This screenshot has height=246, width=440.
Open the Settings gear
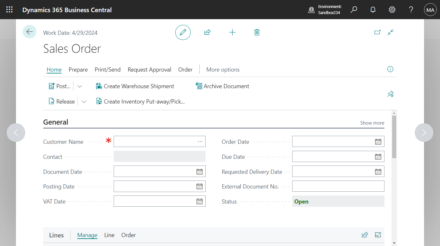pyautogui.click(x=392, y=10)
